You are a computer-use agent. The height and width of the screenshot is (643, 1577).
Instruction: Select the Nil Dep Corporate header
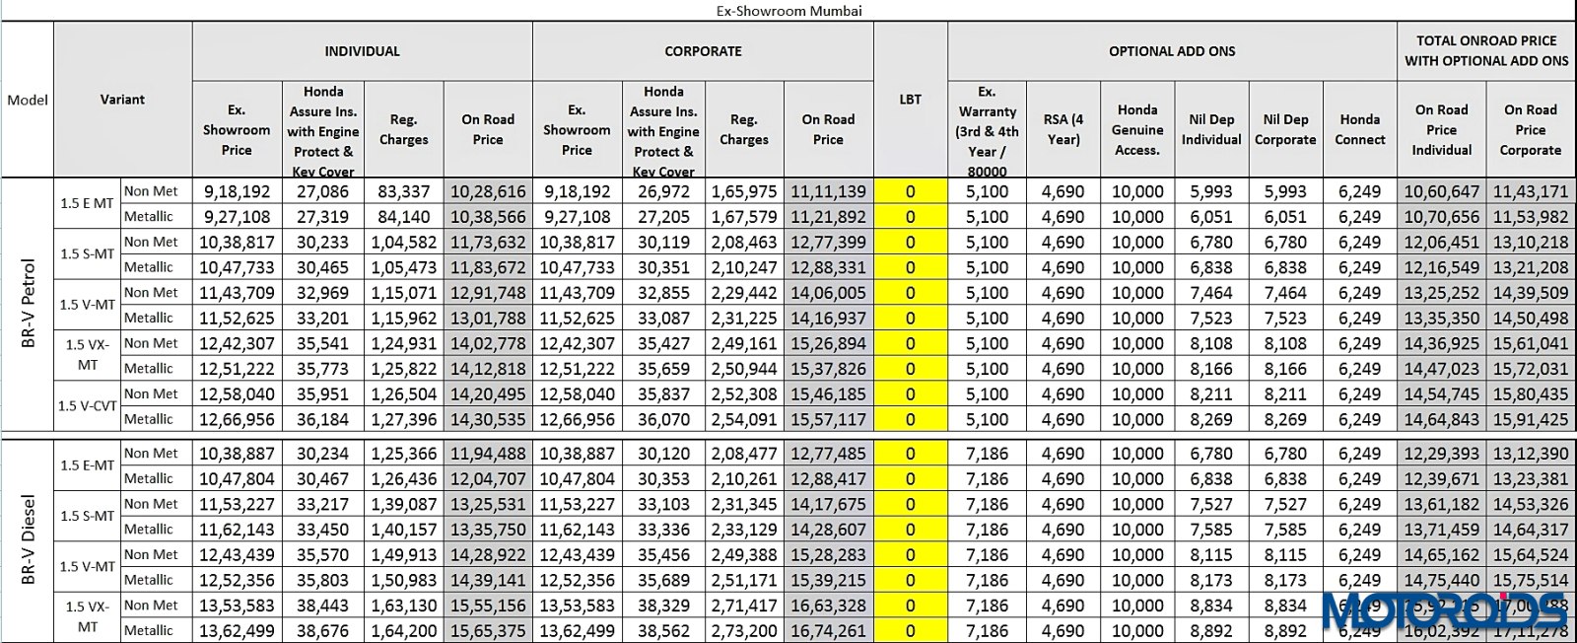[x=1285, y=129]
